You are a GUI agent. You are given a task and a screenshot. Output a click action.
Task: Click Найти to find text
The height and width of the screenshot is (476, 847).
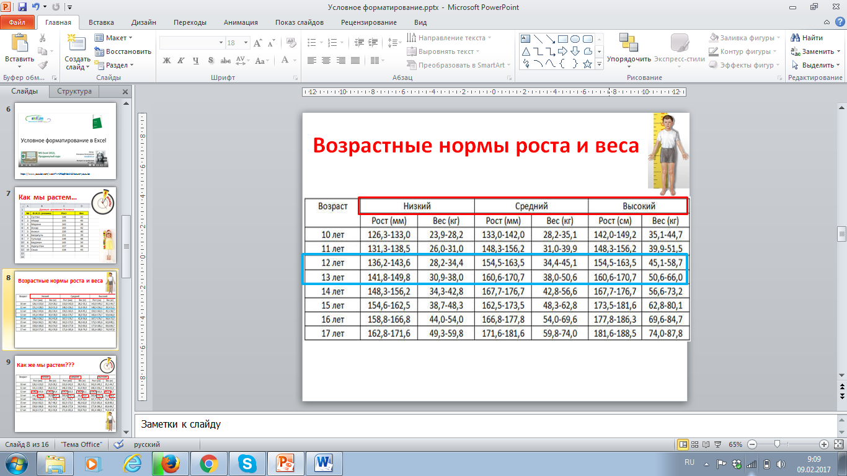click(808, 38)
